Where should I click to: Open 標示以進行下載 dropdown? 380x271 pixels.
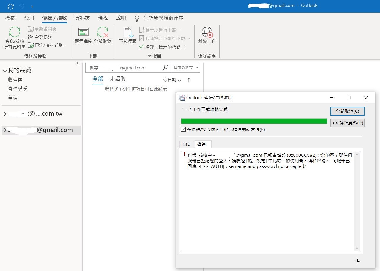160,30
